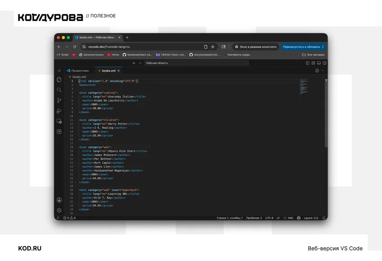Open the Все закладки folder
Viewport: 382px width, 261px height.
(x=313, y=55)
